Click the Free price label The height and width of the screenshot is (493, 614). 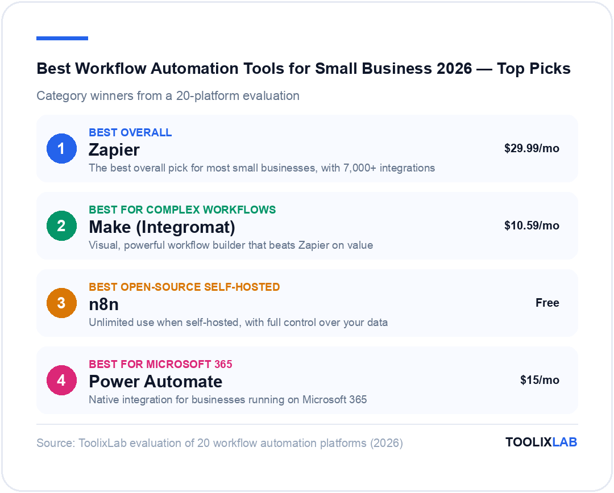pyautogui.click(x=547, y=303)
